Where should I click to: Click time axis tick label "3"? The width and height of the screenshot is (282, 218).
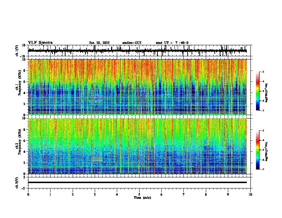pyautogui.click(x=95, y=194)
